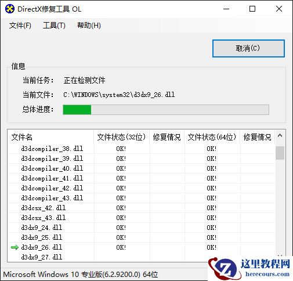The image size is (293, 281).
Task: Click the first 修复情况 column header
Action: pos(167,137)
